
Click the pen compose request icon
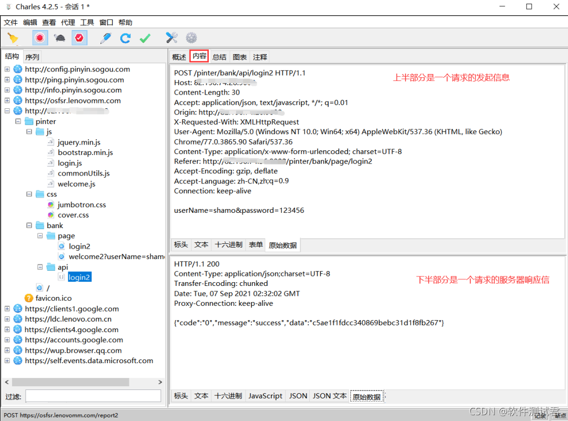pos(106,38)
